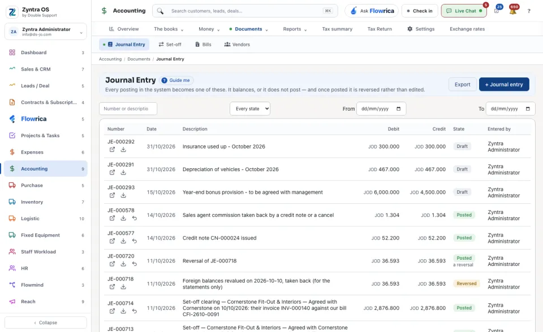Viewport: 543px width, 332px height.
Task: Switch to the Vendors sub-tab
Action: click(x=237, y=45)
